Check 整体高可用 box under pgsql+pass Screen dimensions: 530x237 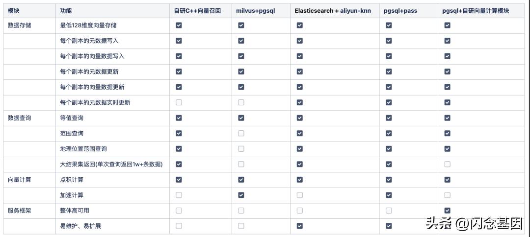point(389,211)
